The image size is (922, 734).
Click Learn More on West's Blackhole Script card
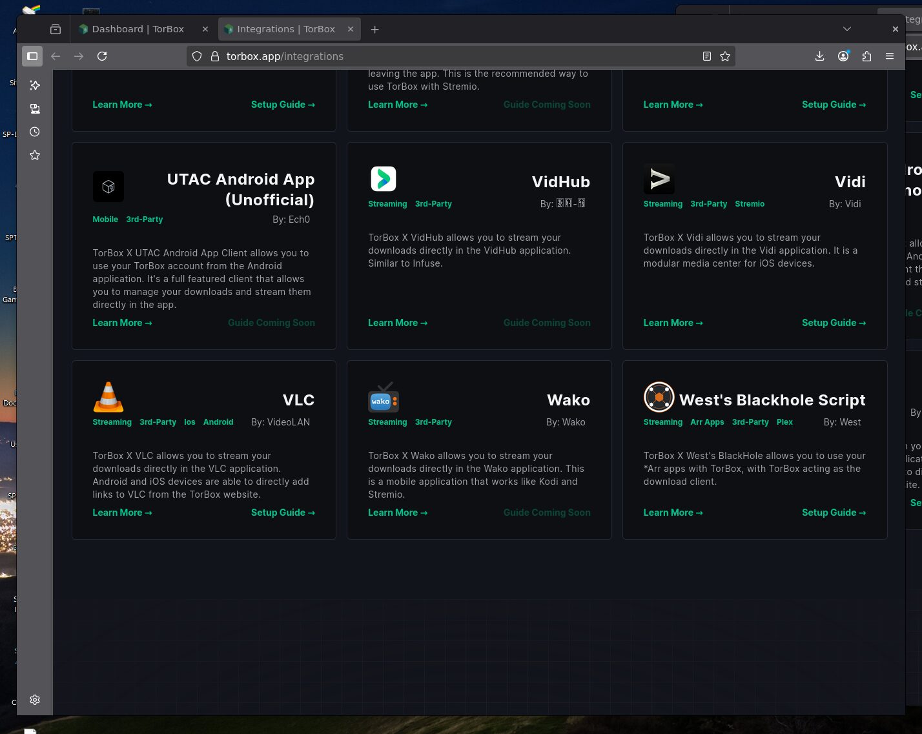pos(673,513)
